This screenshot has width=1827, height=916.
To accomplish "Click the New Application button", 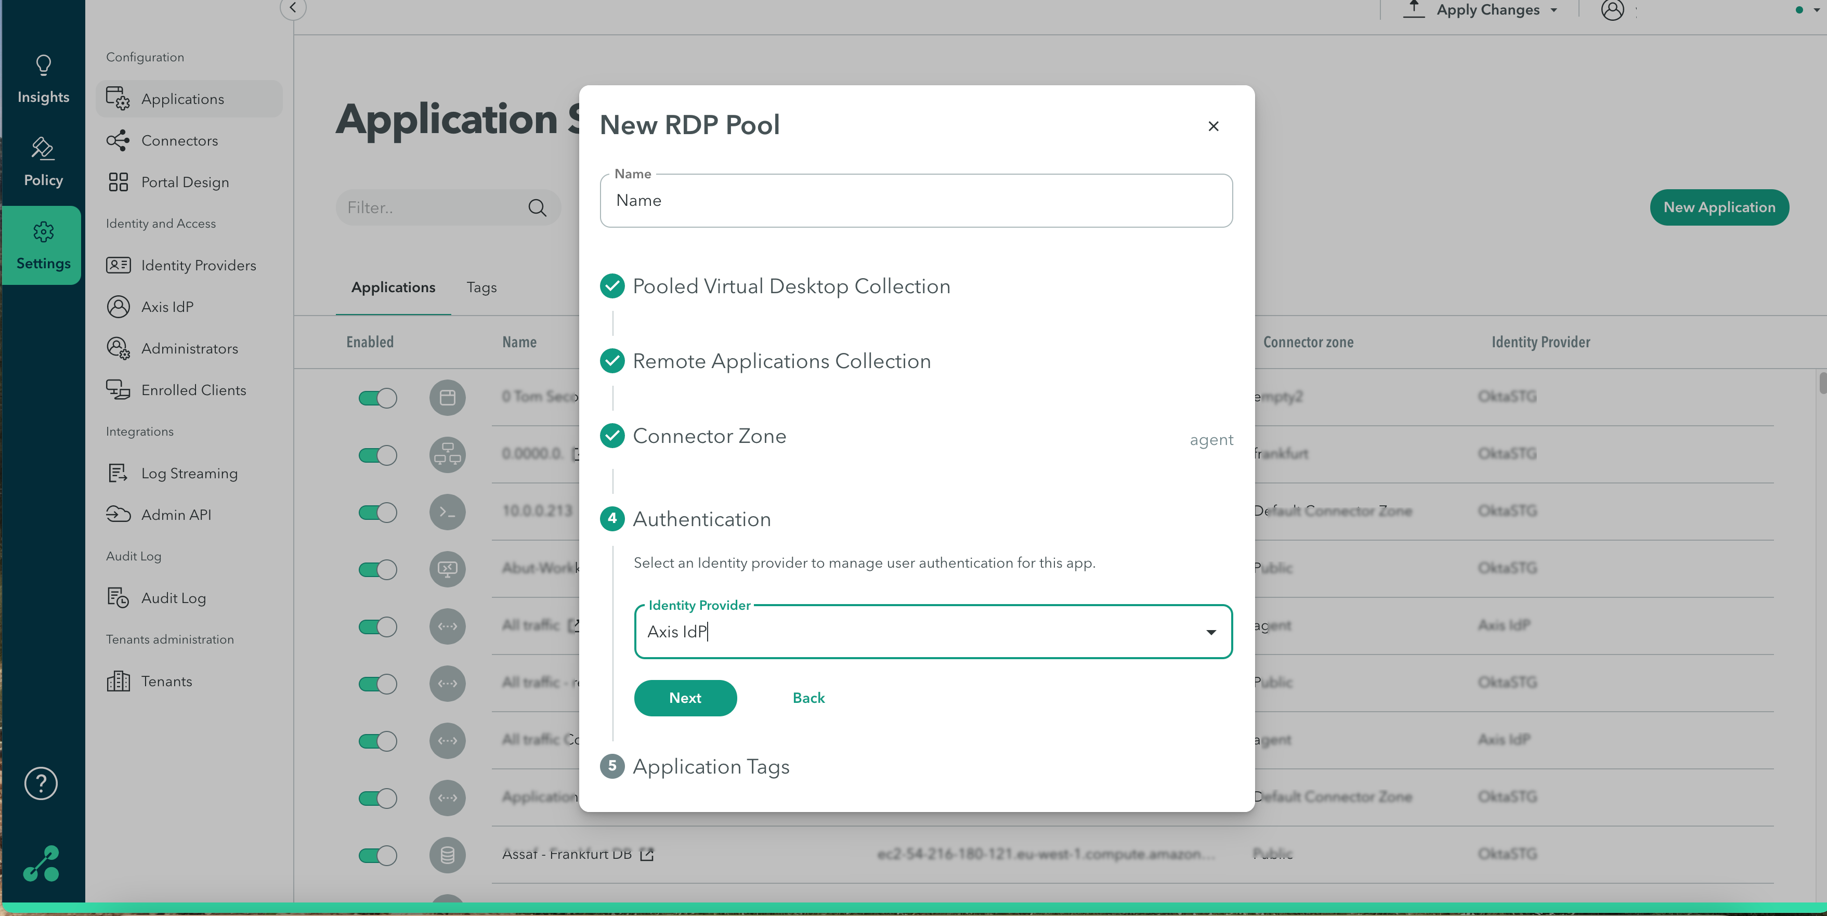I will [x=1719, y=207].
